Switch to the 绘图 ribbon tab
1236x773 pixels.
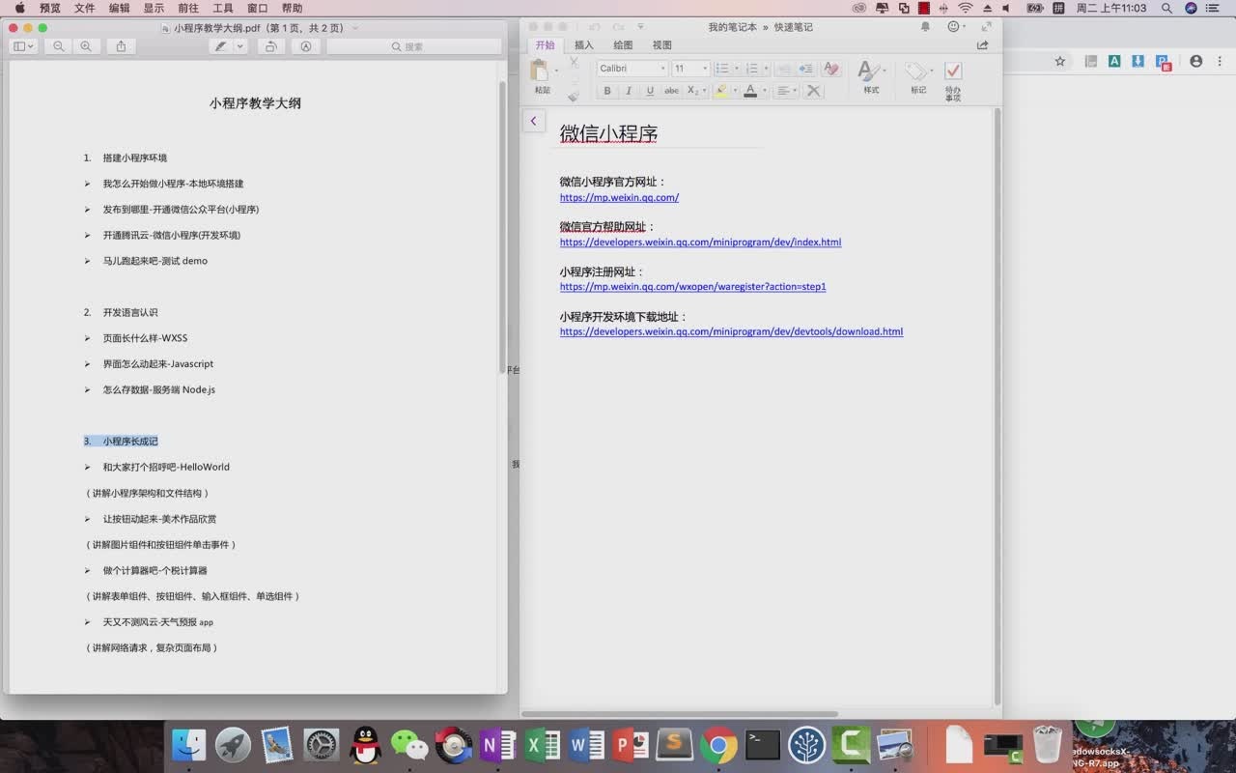click(x=623, y=44)
